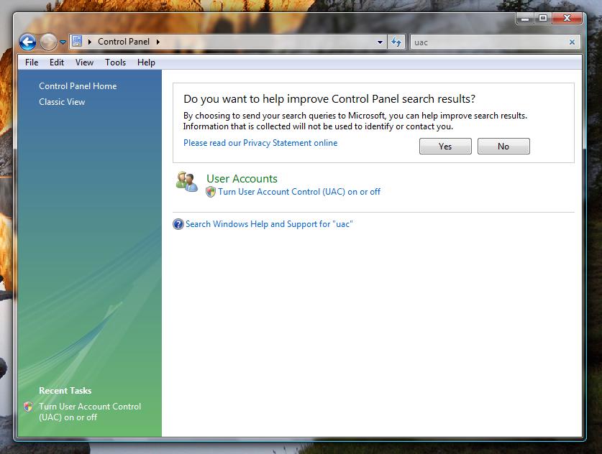This screenshot has height=454, width=602.
Task: Open Turn User Account Control on or off
Action: (299, 192)
